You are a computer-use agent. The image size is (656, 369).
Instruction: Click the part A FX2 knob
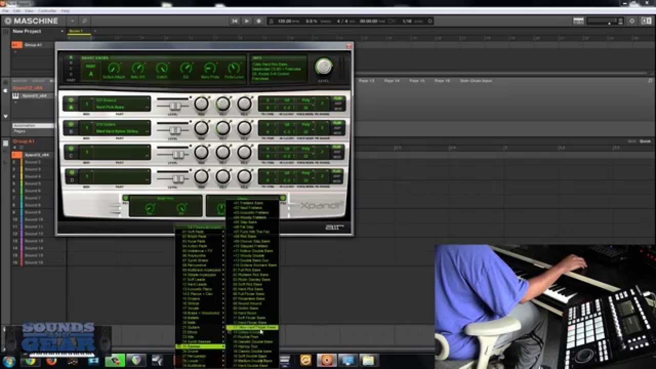click(244, 104)
